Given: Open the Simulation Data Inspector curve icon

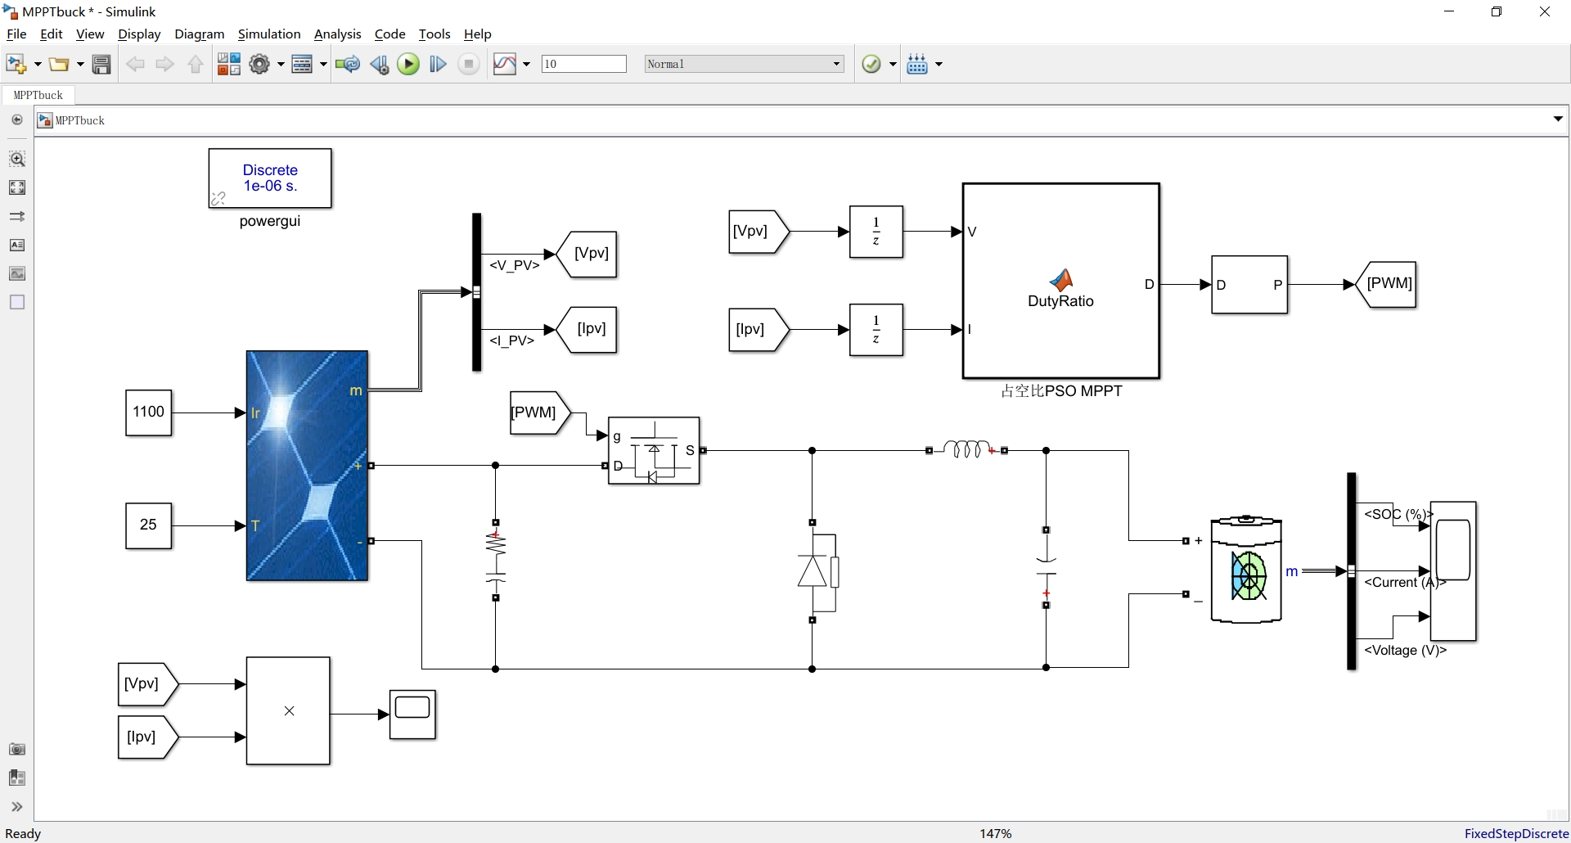Looking at the screenshot, I should 506,64.
